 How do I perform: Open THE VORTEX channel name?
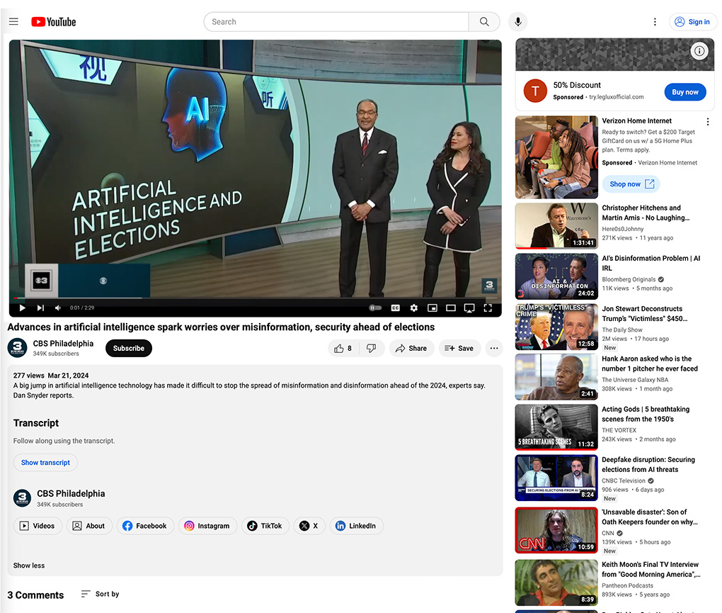click(619, 430)
